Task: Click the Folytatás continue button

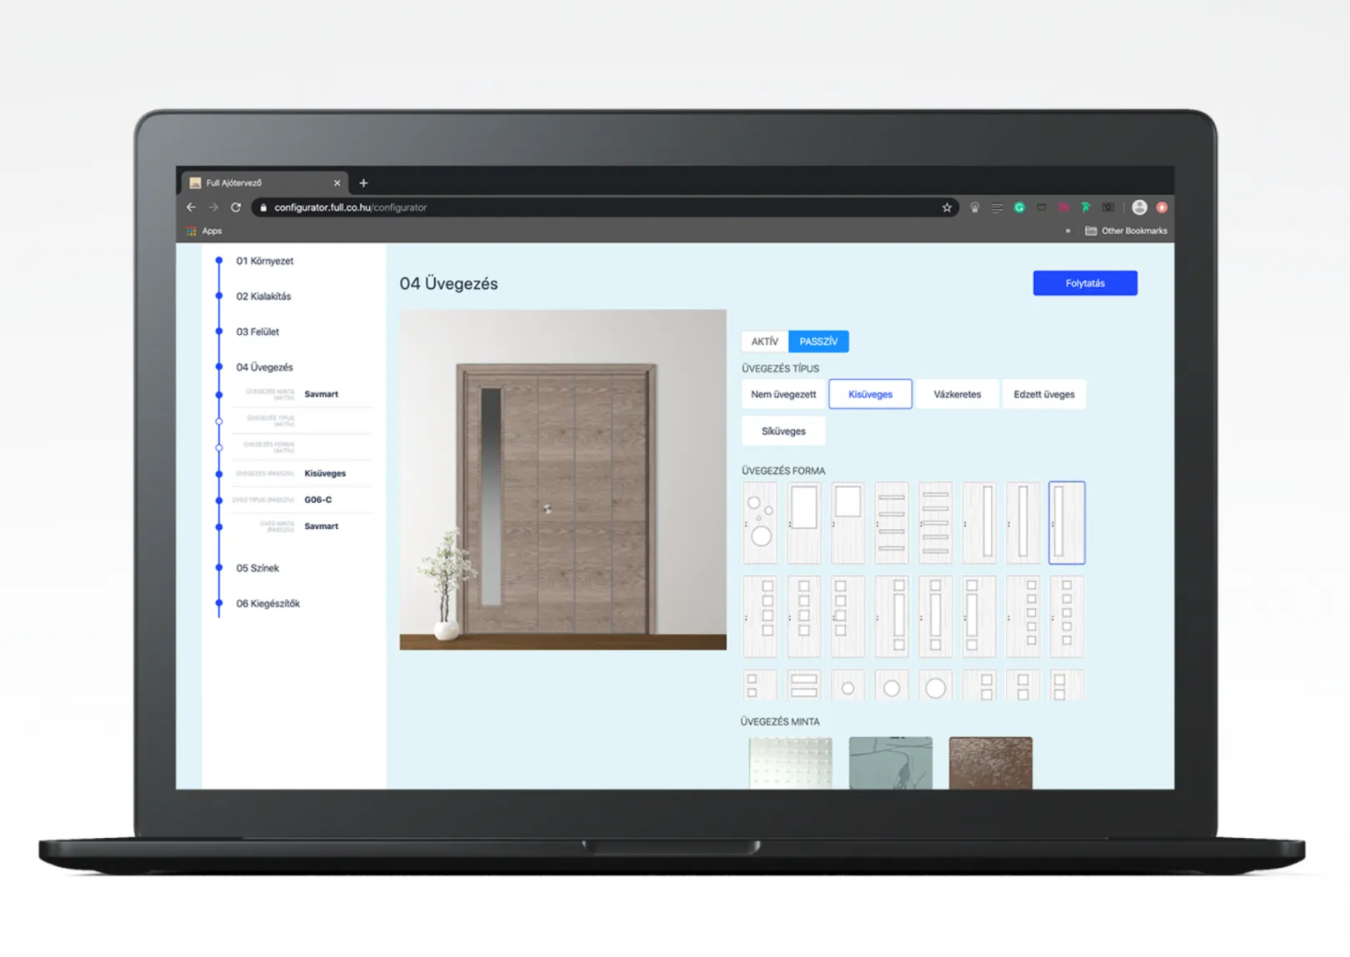Action: (1085, 283)
